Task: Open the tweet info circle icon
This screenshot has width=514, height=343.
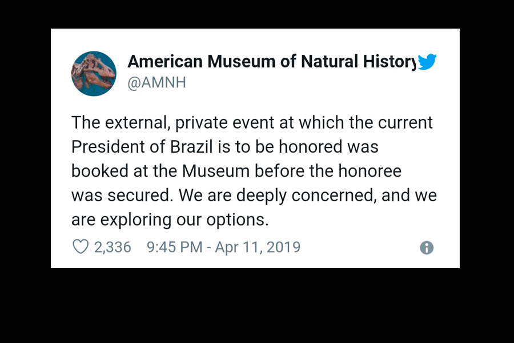Action: [427, 248]
